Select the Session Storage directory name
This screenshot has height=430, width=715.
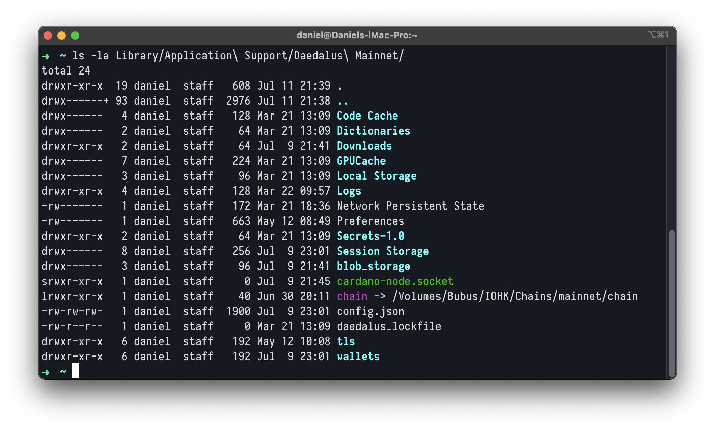tap(383, 251)
